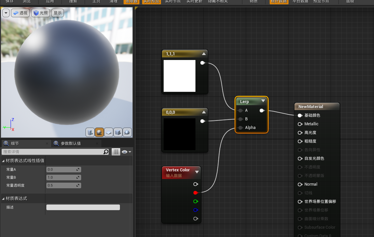
Task: Collapse the 材质表达式 section
Action: (x=3, y=199)
